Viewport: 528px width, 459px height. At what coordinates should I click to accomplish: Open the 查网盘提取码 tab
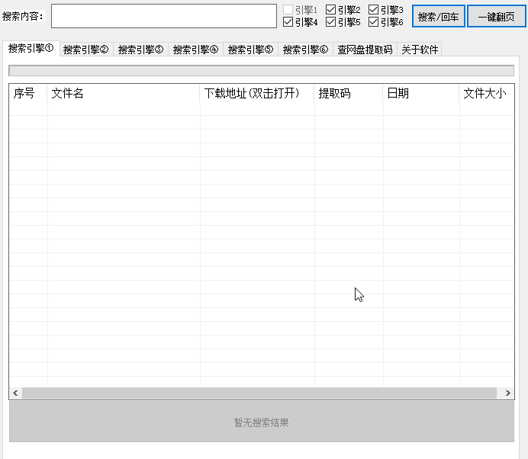[365, 50]
